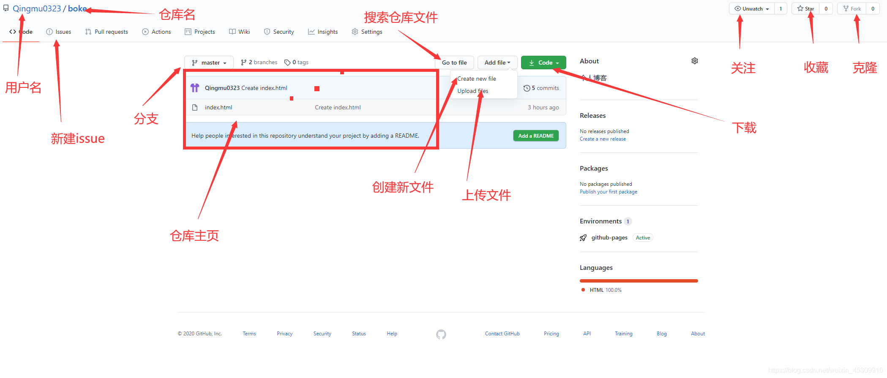Screen dimensions: 887x378
Task: Open the Privacy footer link
Action: click(x=285, y=334)
